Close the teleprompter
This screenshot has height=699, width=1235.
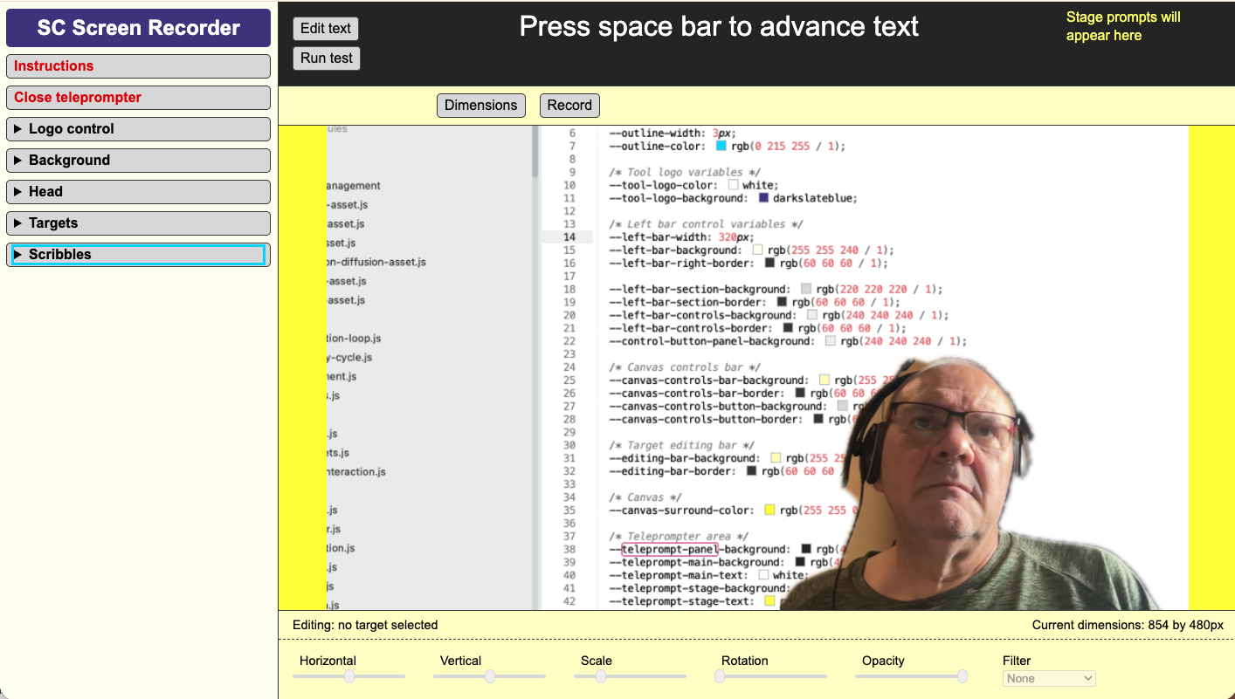[138, 97]
